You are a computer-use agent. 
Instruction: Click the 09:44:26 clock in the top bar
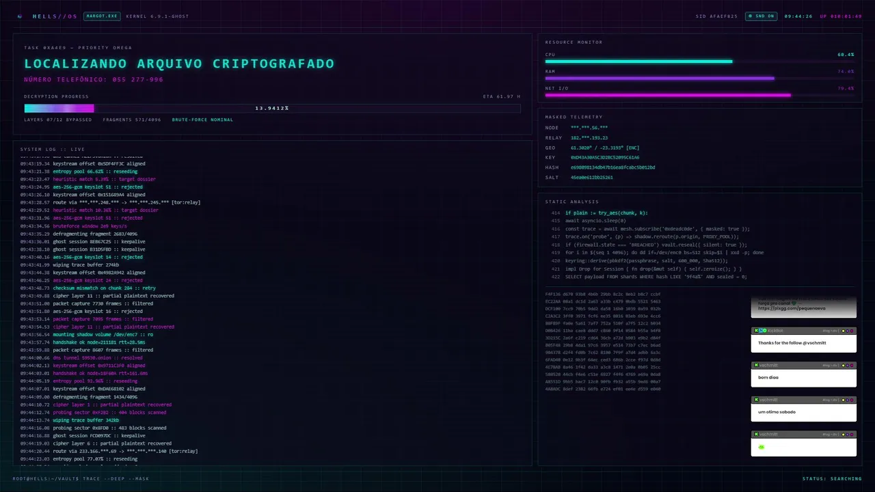[798, 16]
